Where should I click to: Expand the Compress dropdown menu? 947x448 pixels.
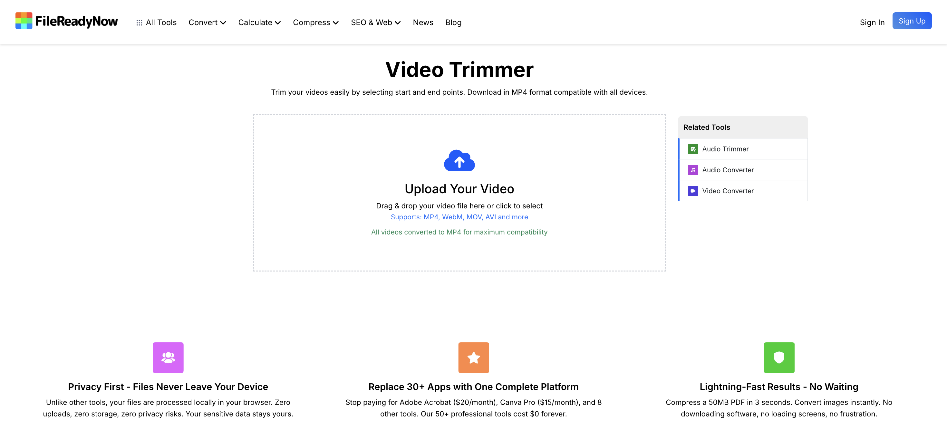[315, 23]
